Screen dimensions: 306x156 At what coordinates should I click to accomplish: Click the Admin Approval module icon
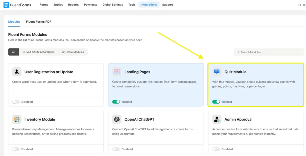click(x=217, y=119)
